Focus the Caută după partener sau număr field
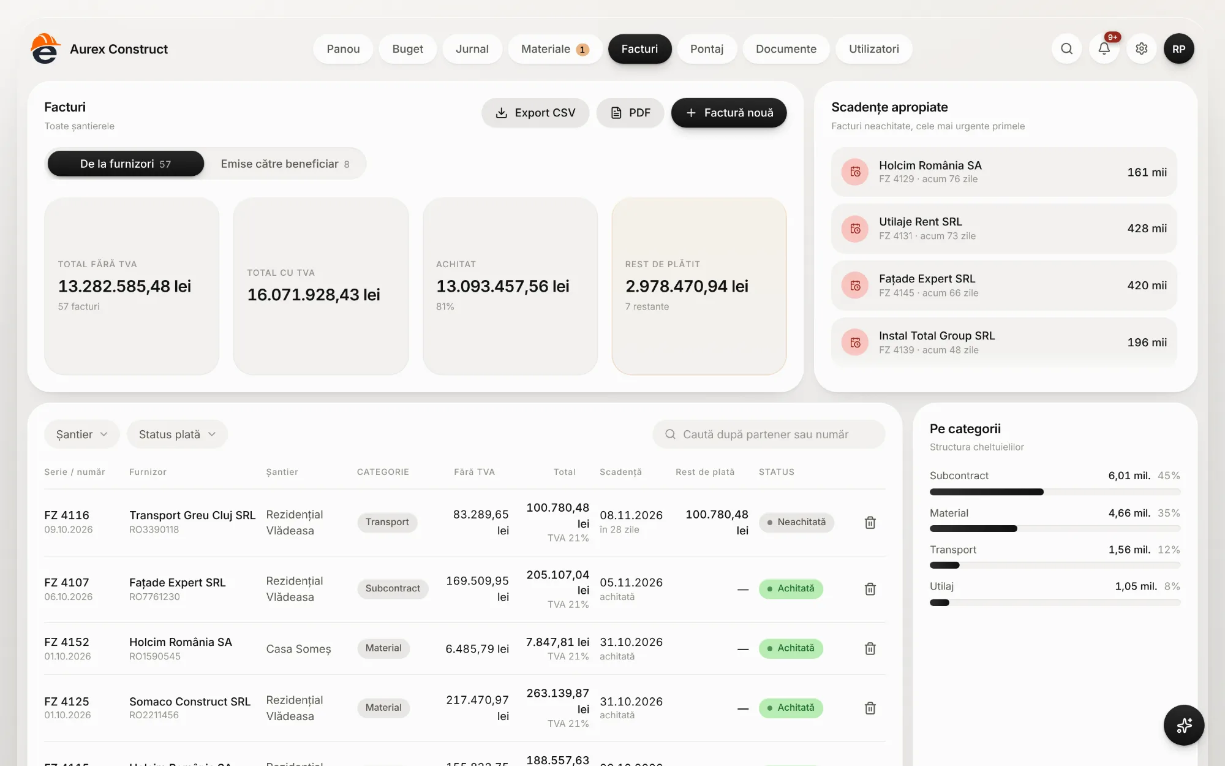 coord(769,434)
